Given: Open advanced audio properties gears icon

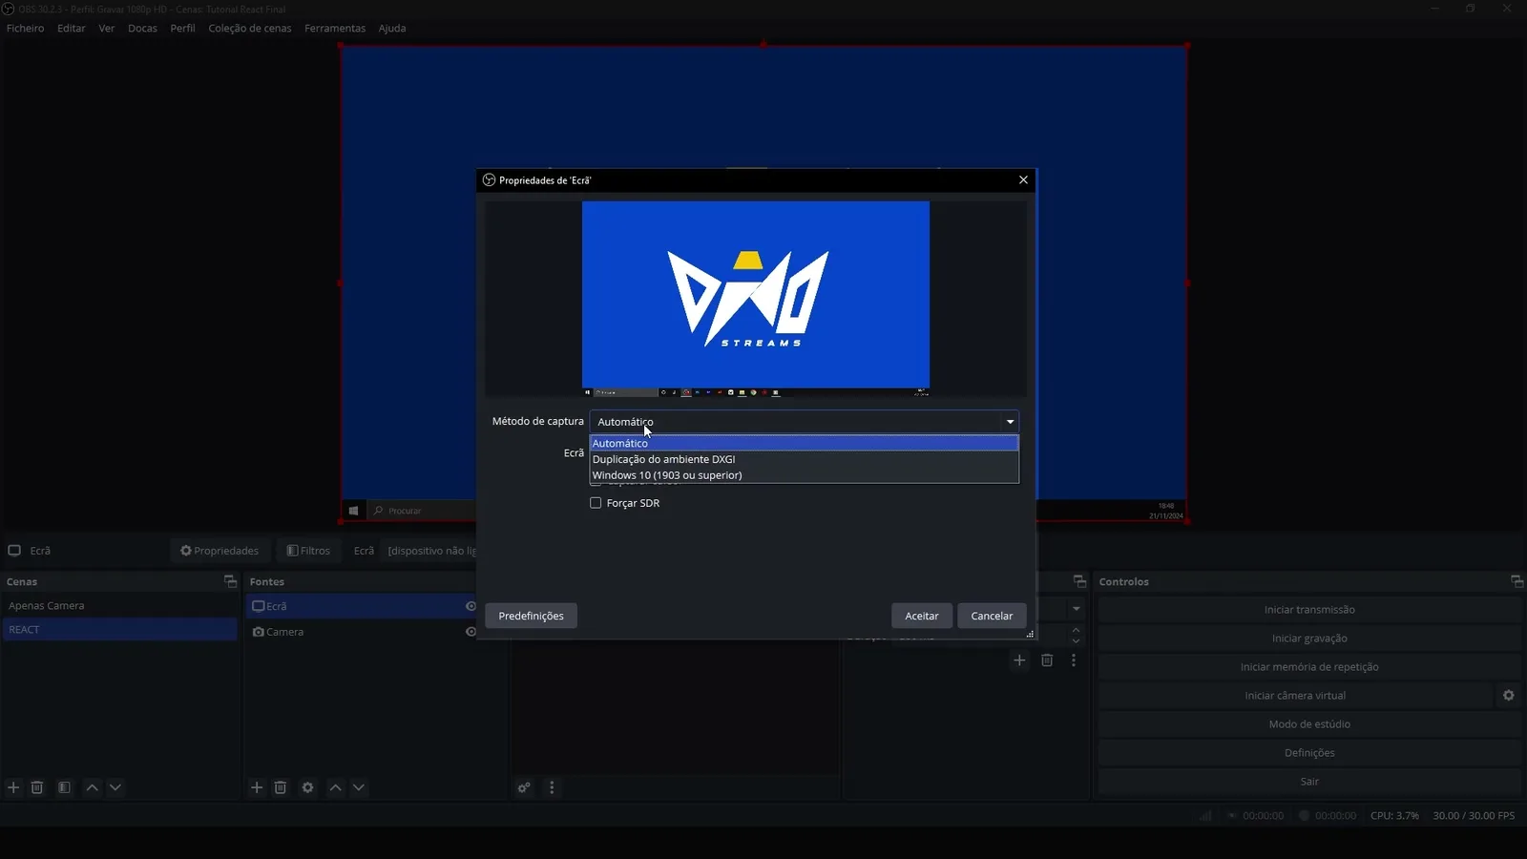Looking at the screenshot, I should (x=524, y=787).
